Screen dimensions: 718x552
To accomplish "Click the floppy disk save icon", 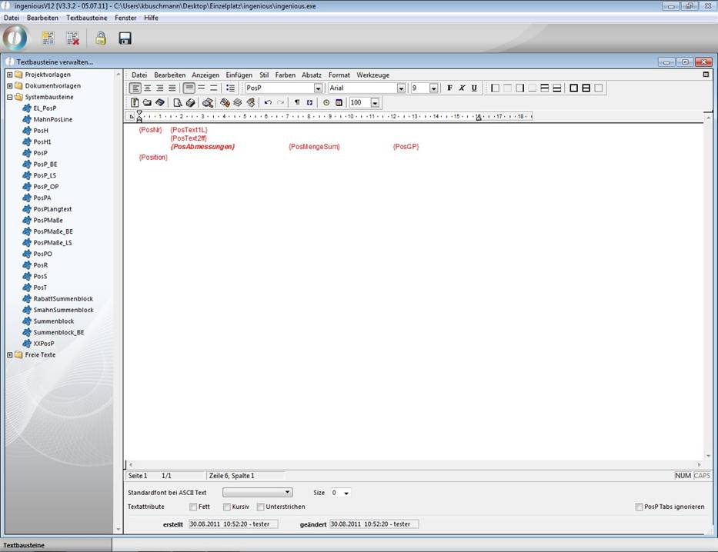I will [125, 38].
